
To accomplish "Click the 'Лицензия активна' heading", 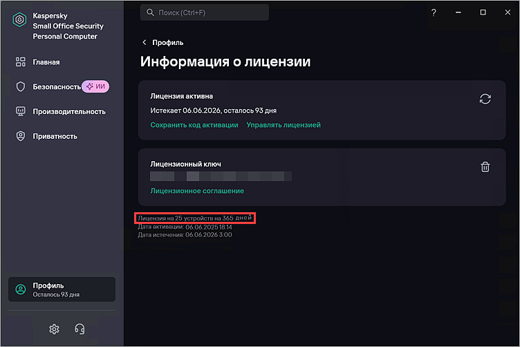I will point(181,96).
